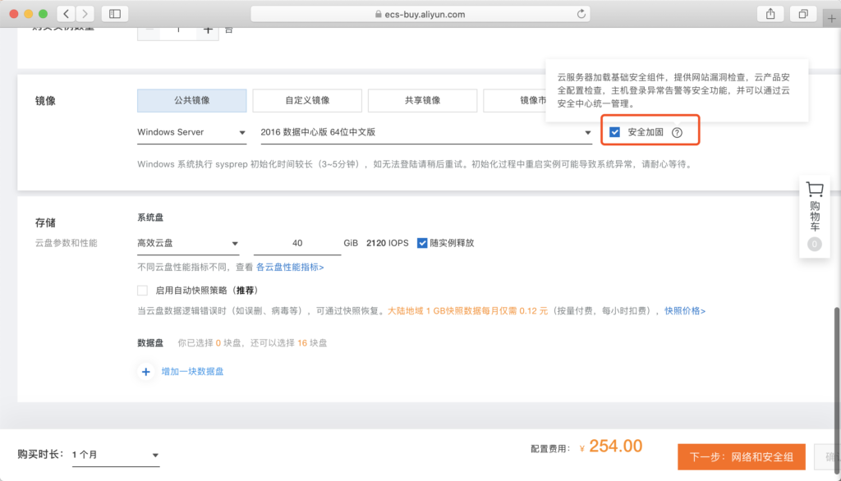
Task: Click 下一步：网络和安全组 button
Action: point(741,457)
